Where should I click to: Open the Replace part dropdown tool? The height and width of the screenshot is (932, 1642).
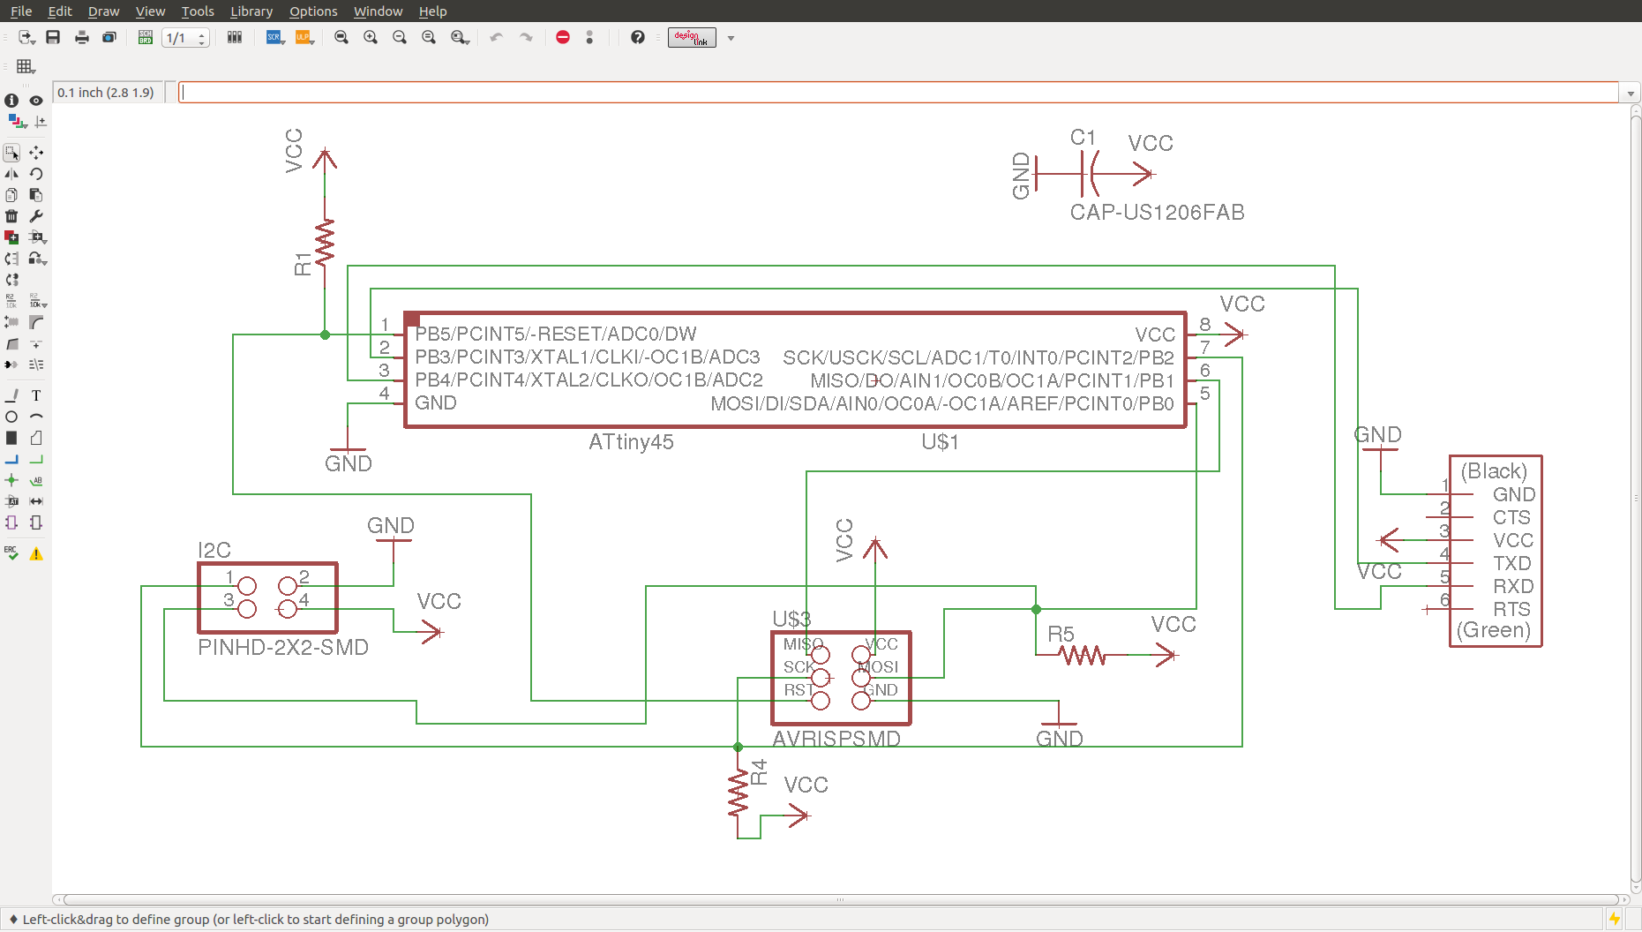(38, 259)
